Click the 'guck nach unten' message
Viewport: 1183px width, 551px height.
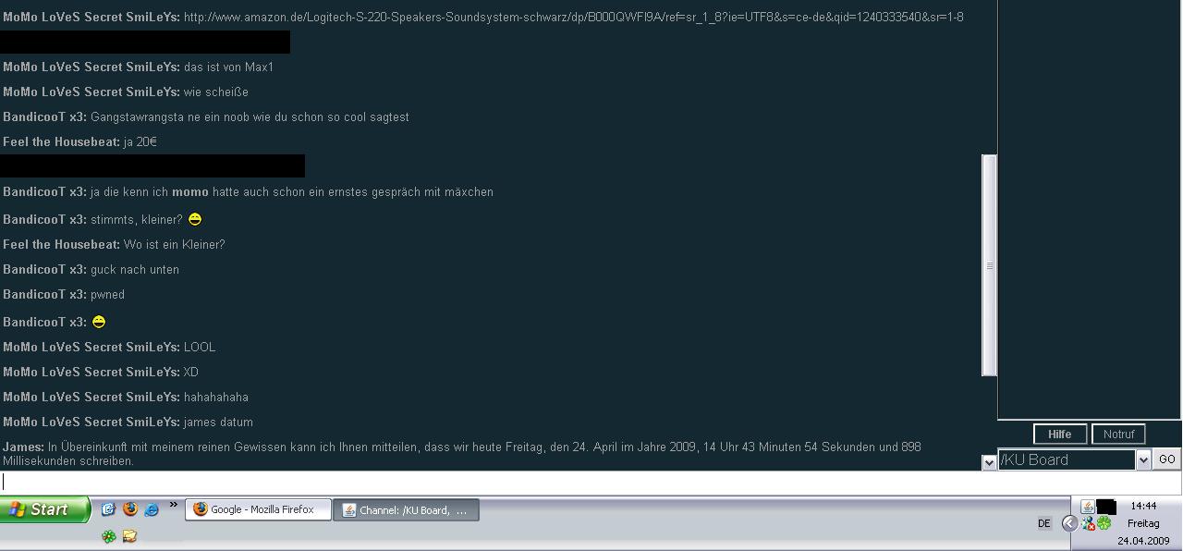point(135,269)
